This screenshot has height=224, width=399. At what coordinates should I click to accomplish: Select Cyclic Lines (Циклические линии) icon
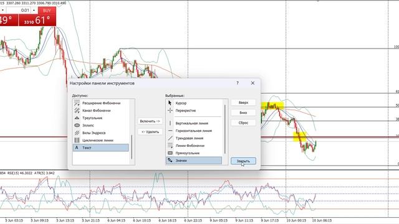click(77, 140)
